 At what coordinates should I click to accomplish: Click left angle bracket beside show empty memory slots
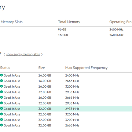click(4, 54)
